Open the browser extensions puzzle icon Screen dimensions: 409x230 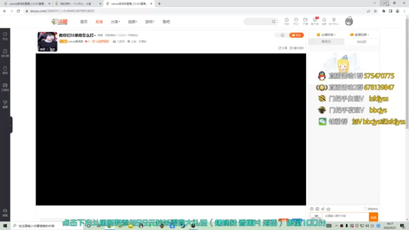coord(384,11)
